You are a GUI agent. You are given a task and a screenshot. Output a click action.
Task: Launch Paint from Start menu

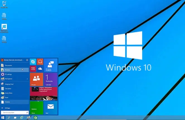coord(15,98)
